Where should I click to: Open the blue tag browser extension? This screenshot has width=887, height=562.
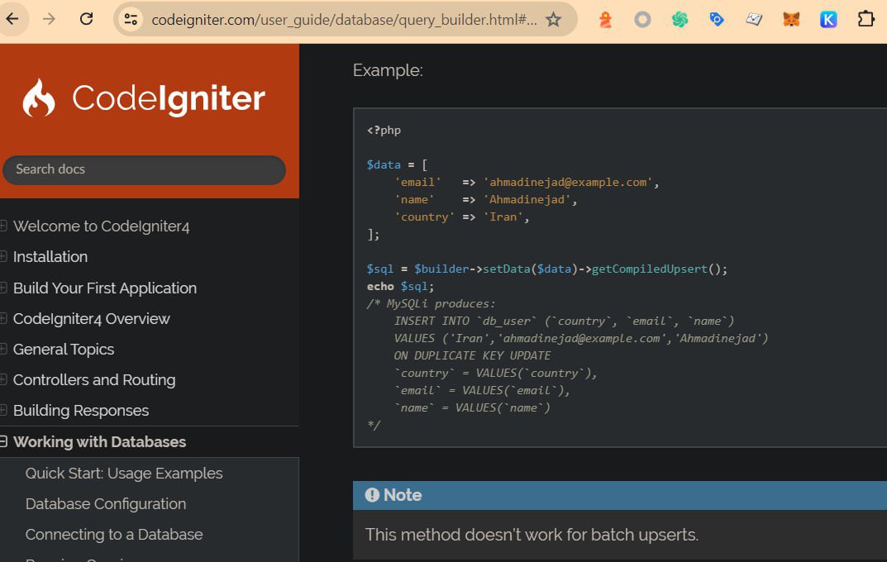pos(717,20)
